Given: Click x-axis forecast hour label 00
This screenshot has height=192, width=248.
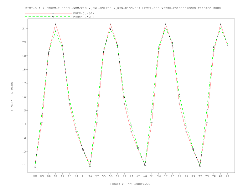Looking at the screenshot, I should (35, 176).
